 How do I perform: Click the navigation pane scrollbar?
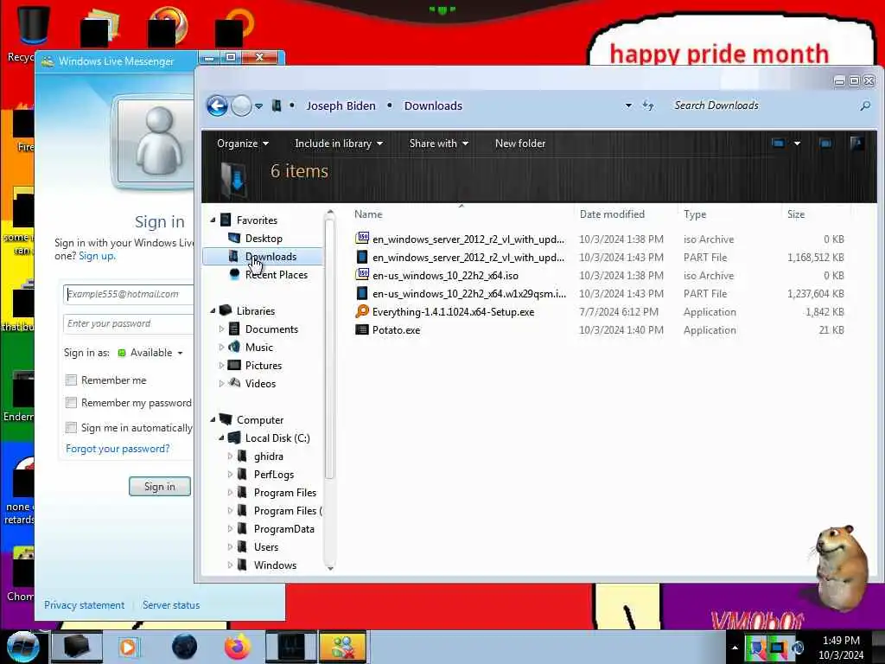click(x=330, y=350)
